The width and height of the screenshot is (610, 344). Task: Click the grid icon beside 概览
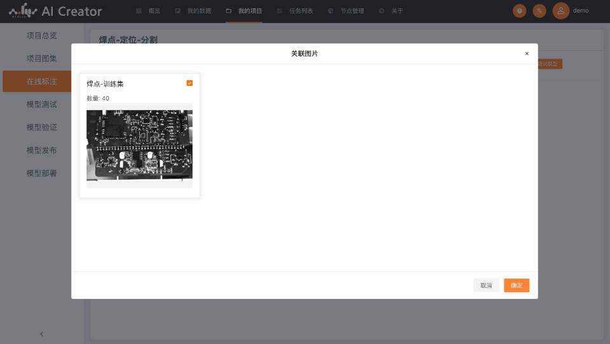pos(139,11)
